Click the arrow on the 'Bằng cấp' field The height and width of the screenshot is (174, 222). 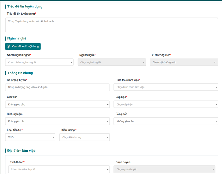tap(216, 122)
